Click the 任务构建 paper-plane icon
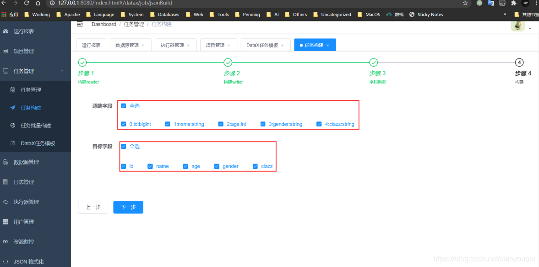The image size is (539, 267). [13, 108]
